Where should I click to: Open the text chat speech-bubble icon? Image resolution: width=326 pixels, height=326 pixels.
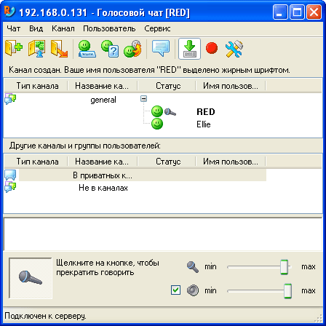161,48
